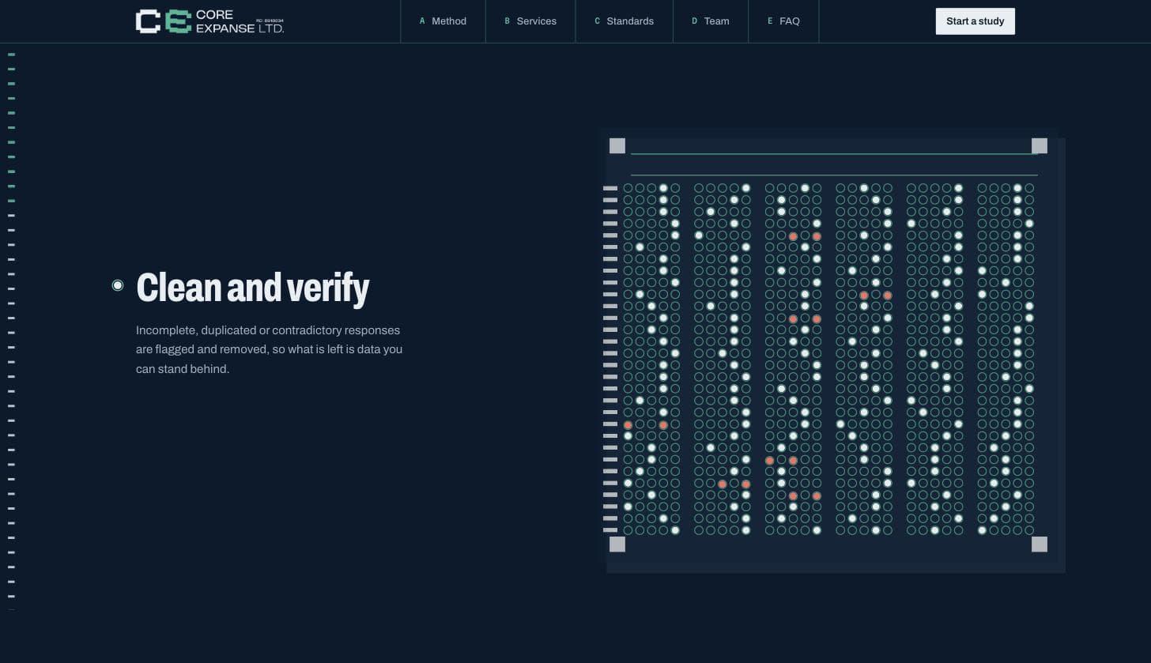The height and width of the screenshot is (663, 1151).
Task: Open the Method nav link
Action: [443, 21]
